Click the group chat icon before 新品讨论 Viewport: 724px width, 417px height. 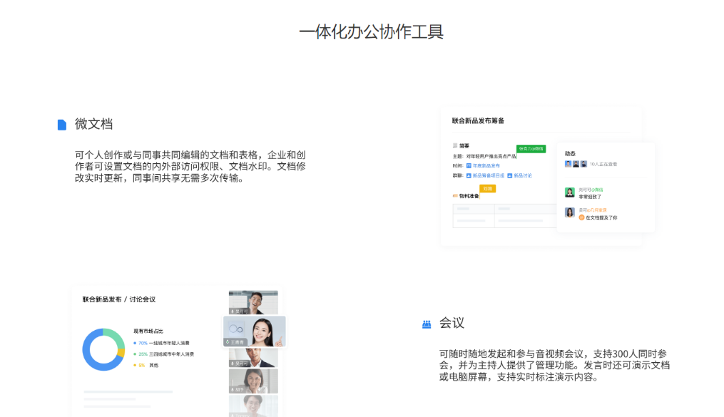(509, 176)
